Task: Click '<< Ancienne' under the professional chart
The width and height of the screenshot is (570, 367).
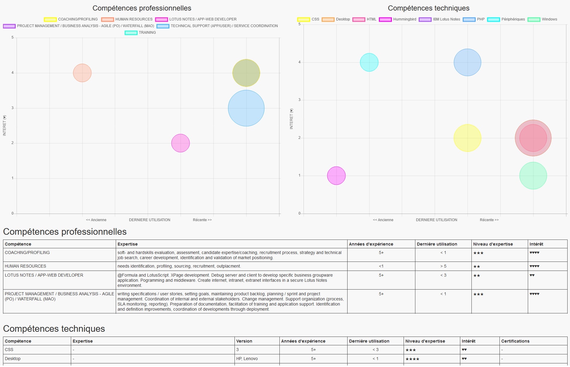Action: click(x=96, y=220)
